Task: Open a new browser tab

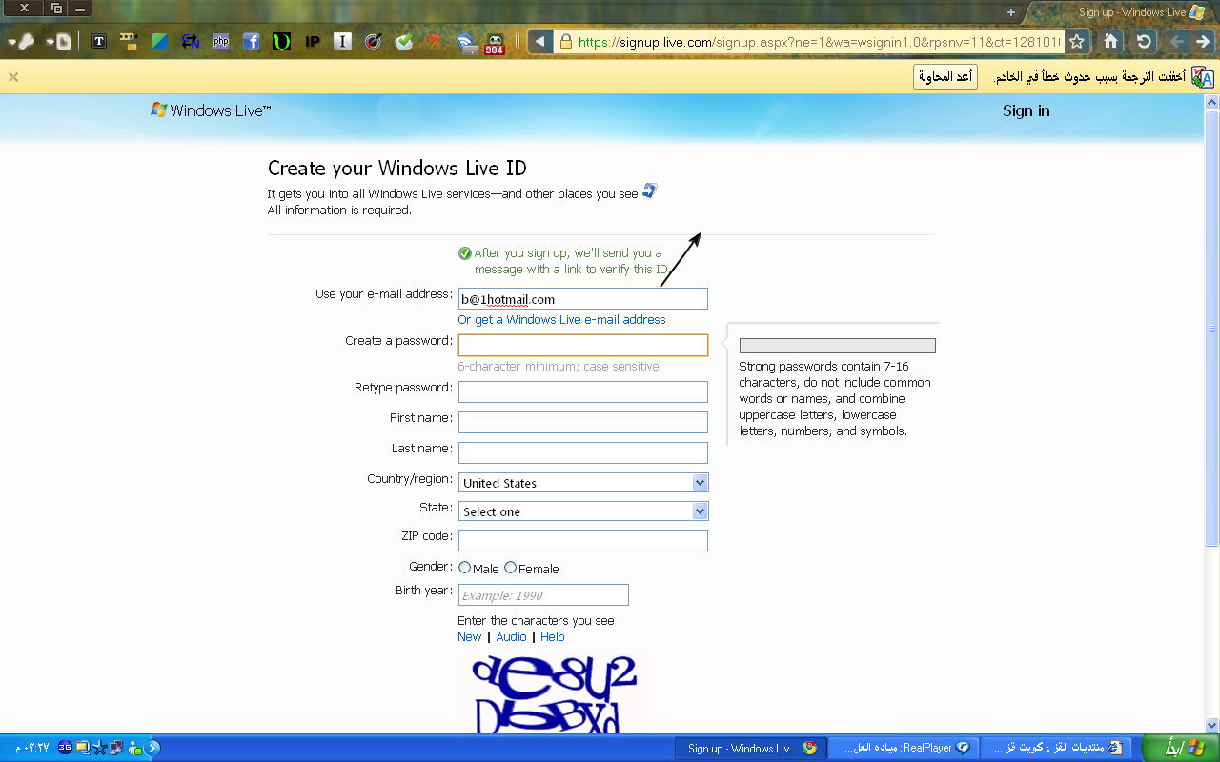Action: [x=1011, y=12]
